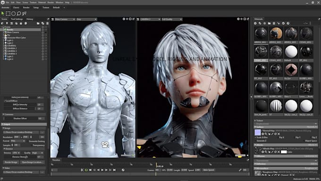Toggle the Albedo Map checkbox
321x181 pixels.
(262, 148)
